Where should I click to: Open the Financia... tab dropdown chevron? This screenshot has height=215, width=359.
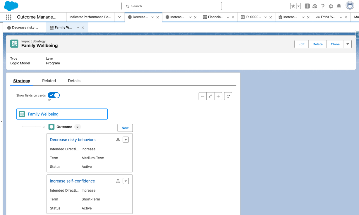point(228,17)
